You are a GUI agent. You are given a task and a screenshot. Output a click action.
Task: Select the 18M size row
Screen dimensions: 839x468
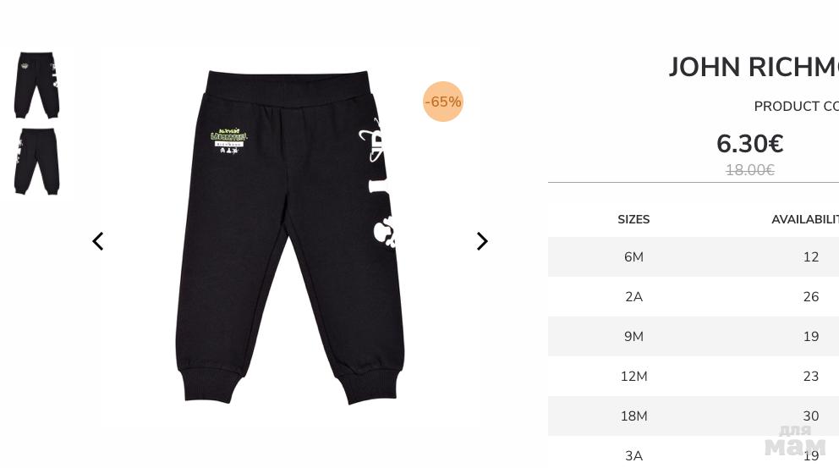click(694, 416)
